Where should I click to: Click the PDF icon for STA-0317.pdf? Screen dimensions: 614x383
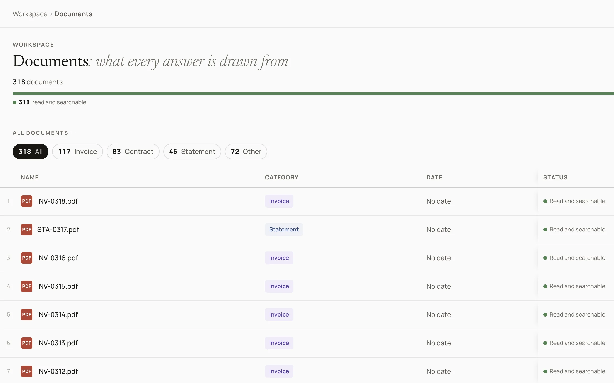click(x=27, y=230)
